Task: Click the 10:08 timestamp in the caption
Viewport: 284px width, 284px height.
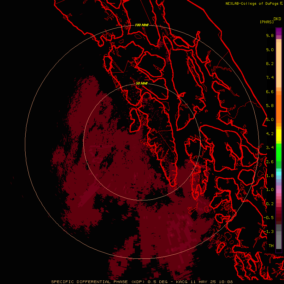Action: (x=226, y=282)
